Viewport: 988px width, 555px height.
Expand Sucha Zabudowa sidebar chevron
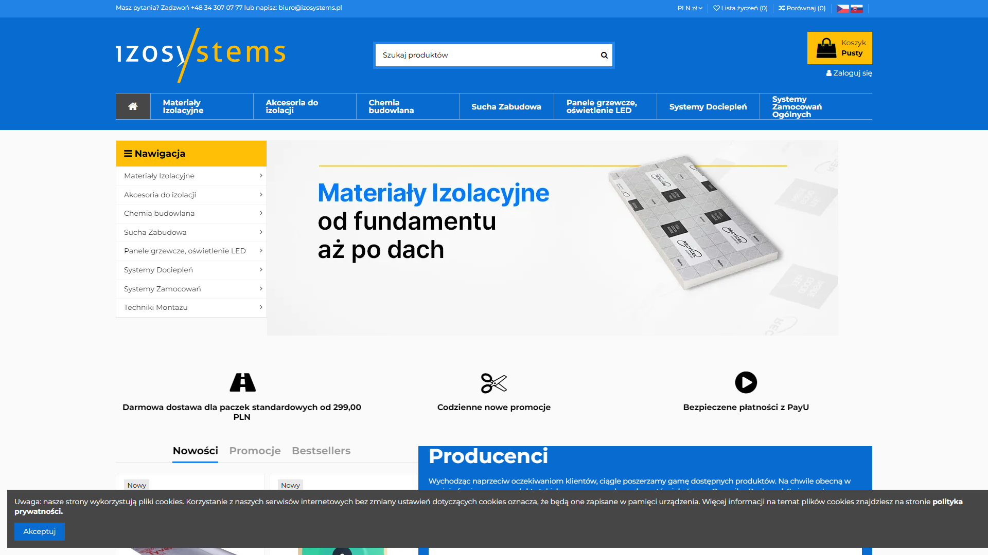261,232
